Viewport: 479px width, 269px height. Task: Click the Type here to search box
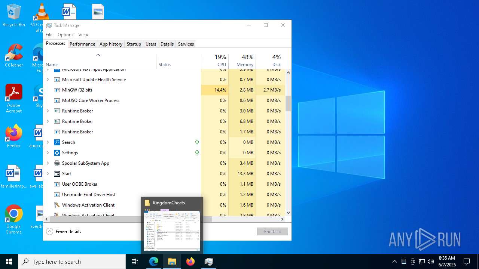tap(72, 262)
